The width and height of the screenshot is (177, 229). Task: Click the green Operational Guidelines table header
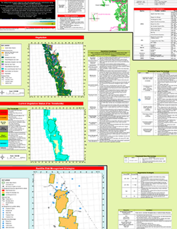pos(109,52)
